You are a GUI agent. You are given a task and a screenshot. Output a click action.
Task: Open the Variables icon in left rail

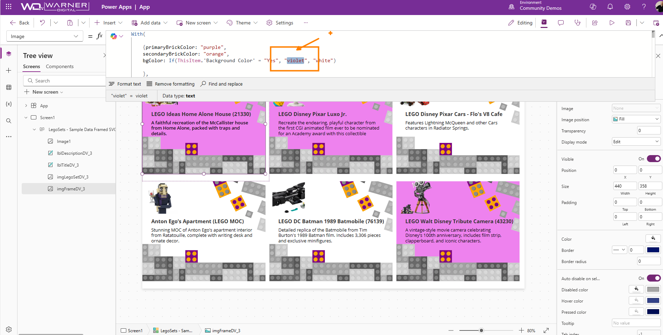point(9,104)
